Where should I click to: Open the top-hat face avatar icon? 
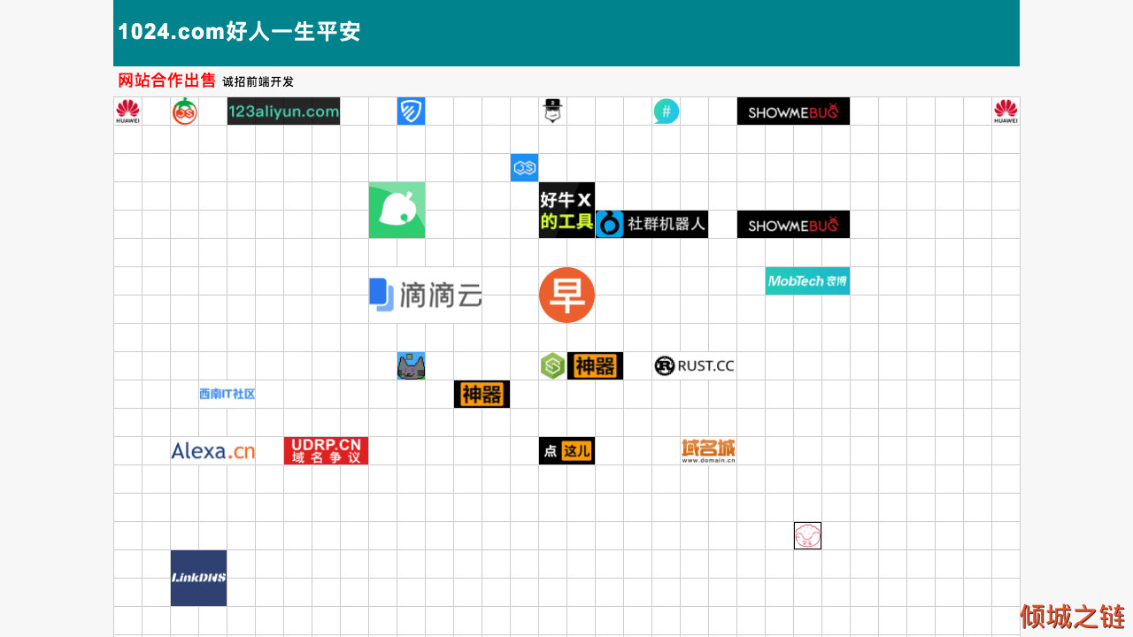click(552, 111)
